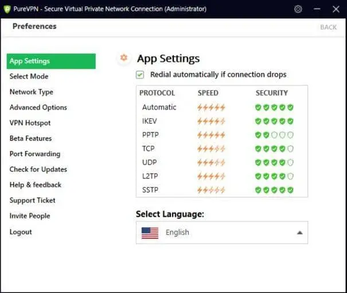Expand the Select Language dropdown arrow
This screenshot has width=347, height=293.
[x=299, y=233]
